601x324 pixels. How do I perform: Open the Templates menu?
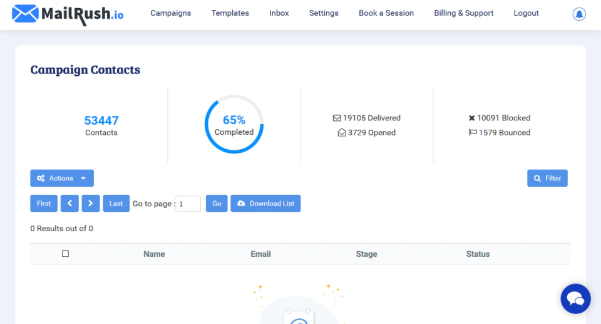230,13
